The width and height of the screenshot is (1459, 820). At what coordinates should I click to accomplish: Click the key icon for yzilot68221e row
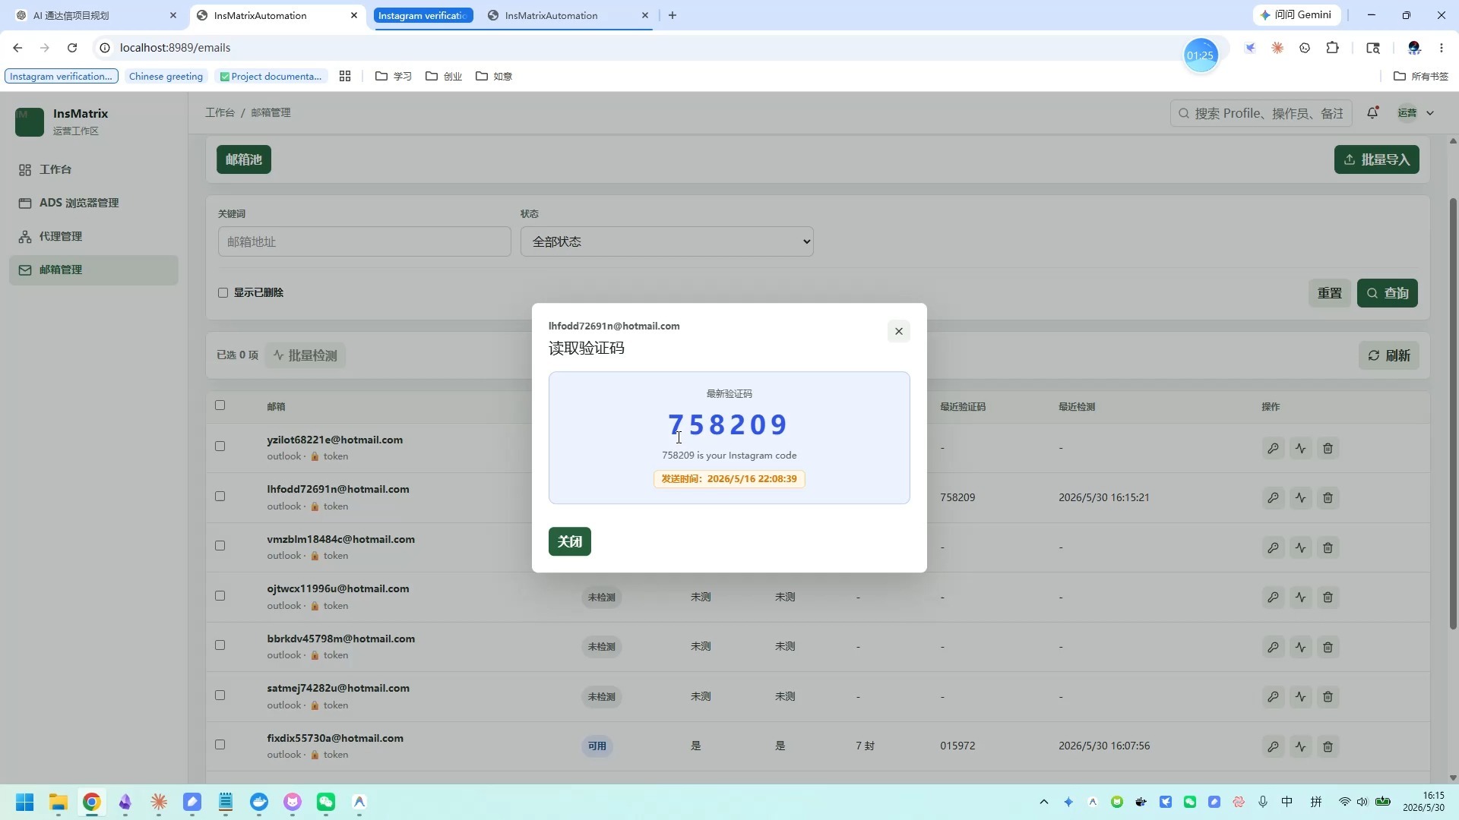pos(1273,448)
